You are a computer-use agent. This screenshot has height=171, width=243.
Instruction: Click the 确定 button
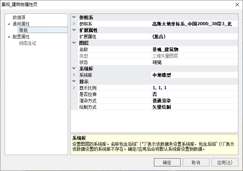(x=167, y=162)
